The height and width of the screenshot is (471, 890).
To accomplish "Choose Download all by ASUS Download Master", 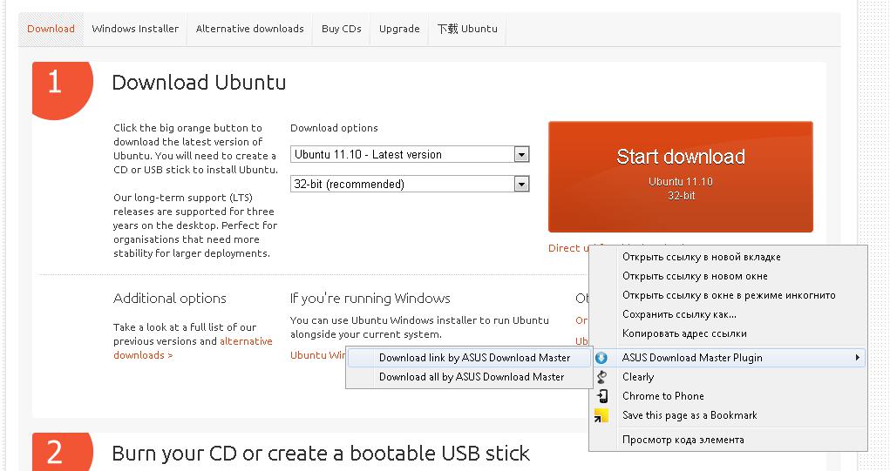I will pyautogui.click(x=469, y=377).
